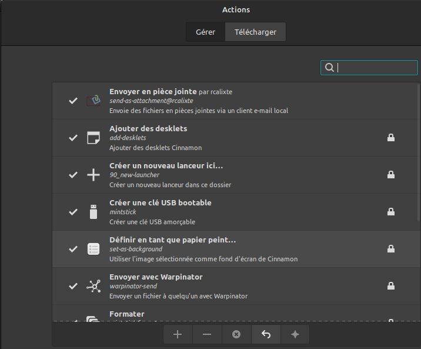Select "Envoyer avec Warpinator" title

pos(156,277)
